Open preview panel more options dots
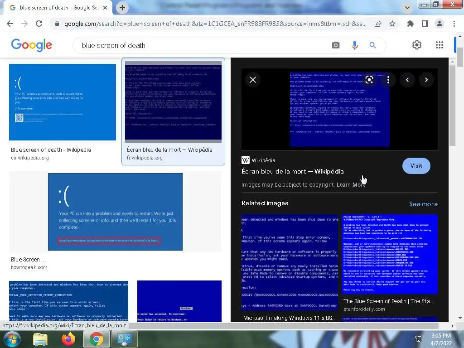 coord(388,80)
